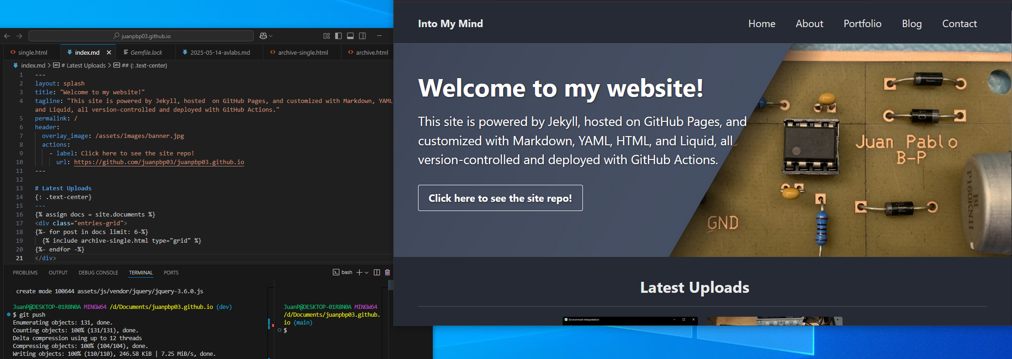Click 'Into My Mind' site title in browser
This screenshot has height=359, width=1012.
pyautogui.click(x=450, y=23)
